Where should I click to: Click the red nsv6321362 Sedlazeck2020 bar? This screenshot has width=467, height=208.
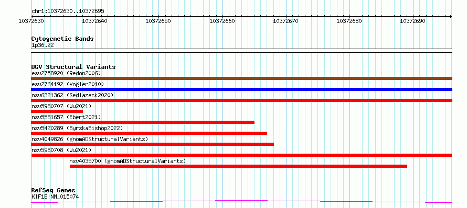point(241,100)
